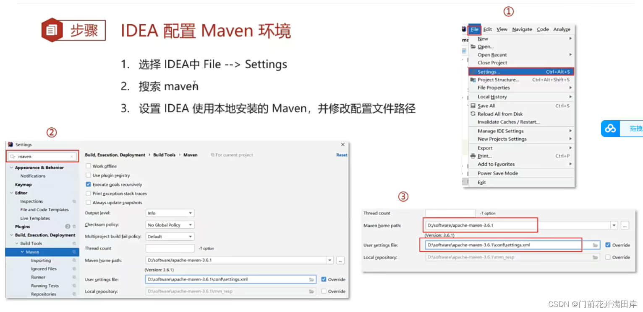Viewport: 643px width, 312px height.
Task: Open Maven home path dropdown arrow in Settings window
Action: point(330,260)
